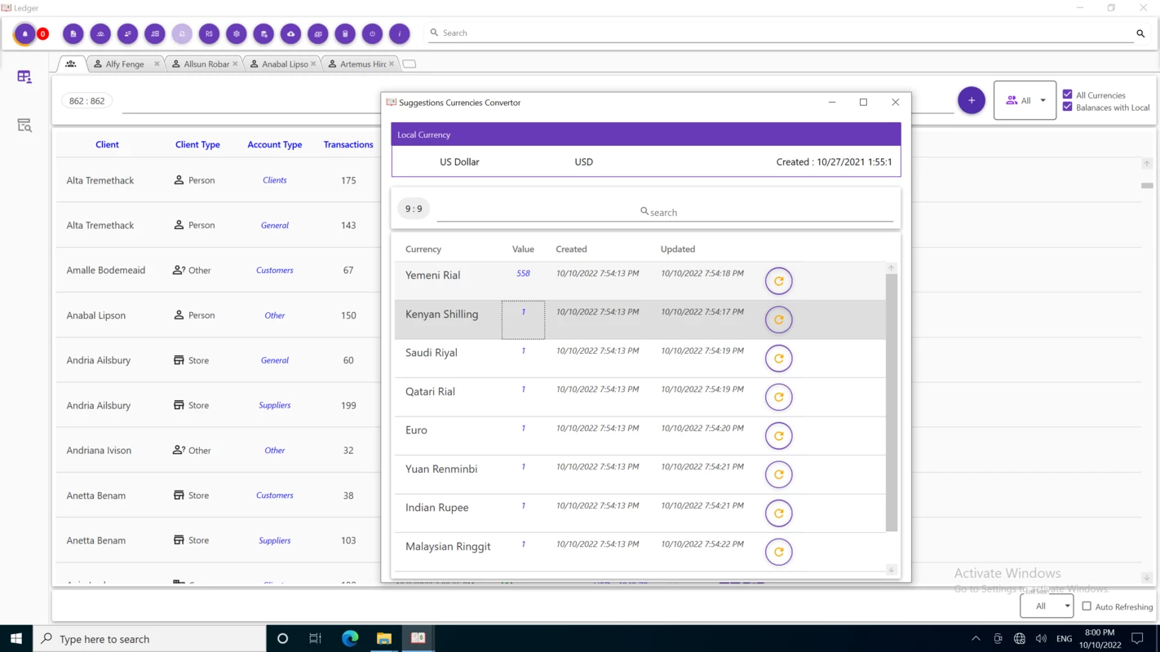
Task: Click the purple add plus button
Action: 972,100
